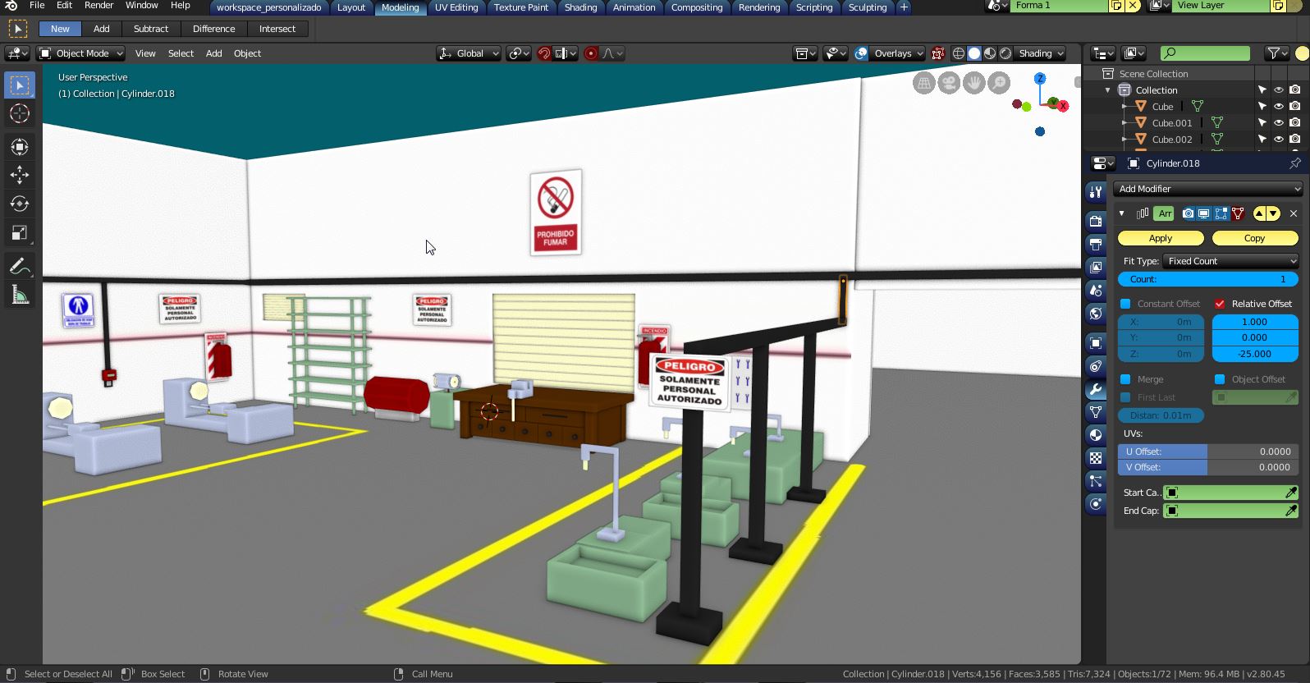Pin the Cylinder.018 properties context
Screen dimensions: 1310x683
[1295, 163]
